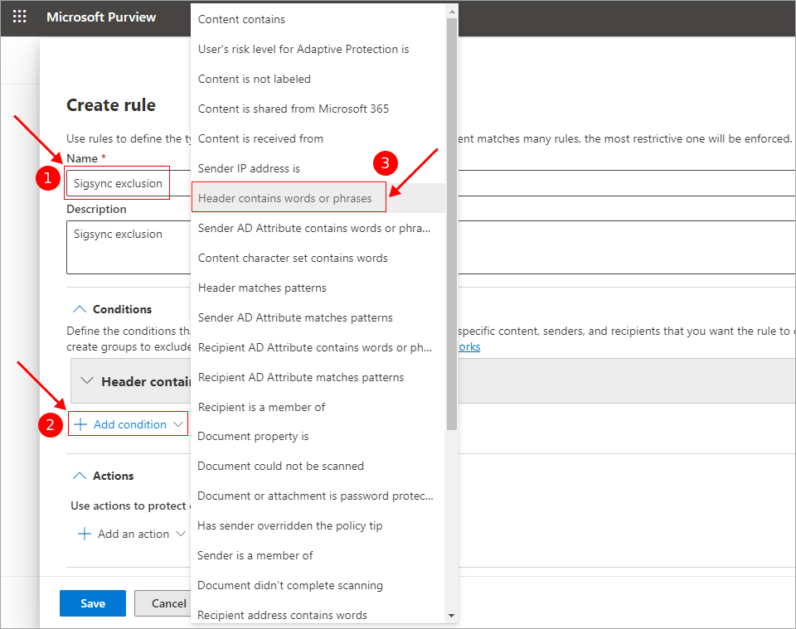Click the Description text area
Image resolution: width=796 pixels, height=629 pixels.
tap(129, 247)
